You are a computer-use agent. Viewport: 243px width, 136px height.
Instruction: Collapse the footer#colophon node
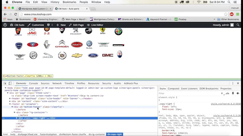tap(10, 104)
